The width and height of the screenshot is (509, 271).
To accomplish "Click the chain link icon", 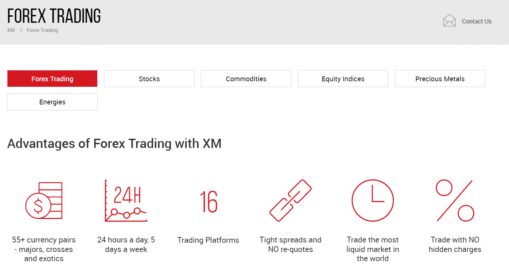I will tap(290, 201).
